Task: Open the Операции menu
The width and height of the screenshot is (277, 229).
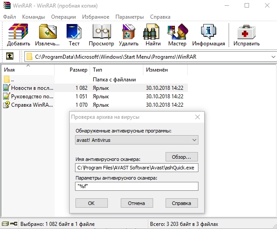Action: (63, 17)
